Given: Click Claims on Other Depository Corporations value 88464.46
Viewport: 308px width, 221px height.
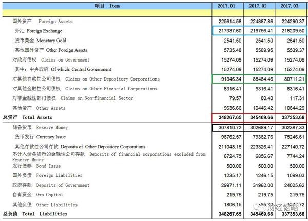Looking at the screenshot, I should pyautogui.click(x=261, y=79).
